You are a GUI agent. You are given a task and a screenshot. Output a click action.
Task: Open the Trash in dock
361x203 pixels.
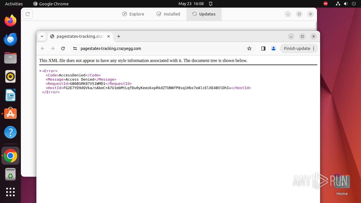tap(10, 174)
